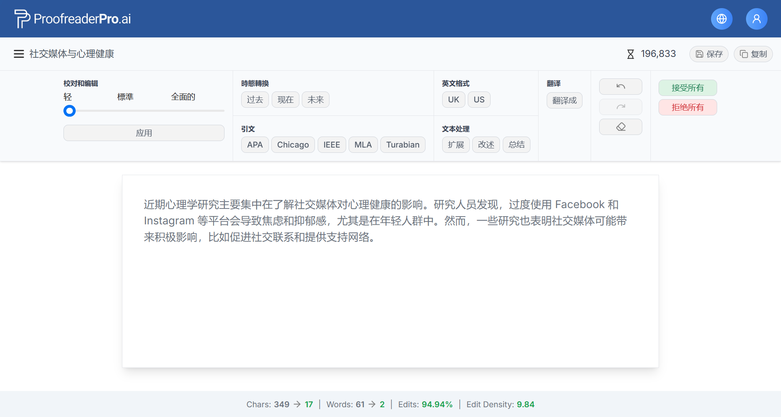Select US English format
The image size is (781, 417).
click(x=479, y=100)
